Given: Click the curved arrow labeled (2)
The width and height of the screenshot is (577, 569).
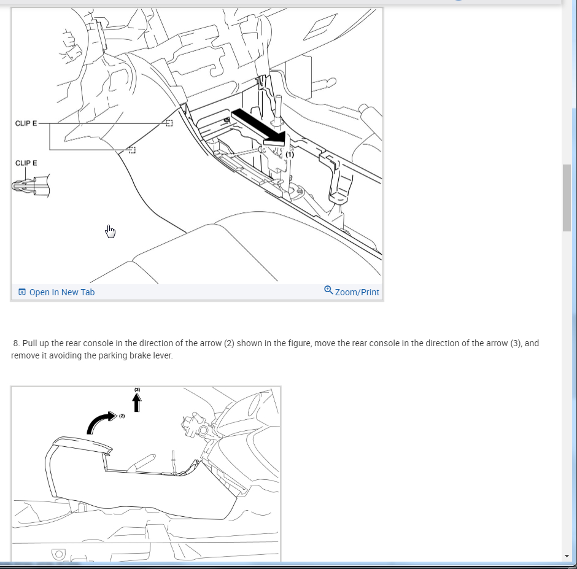Looking at the screenshot, I should (102, 422).
